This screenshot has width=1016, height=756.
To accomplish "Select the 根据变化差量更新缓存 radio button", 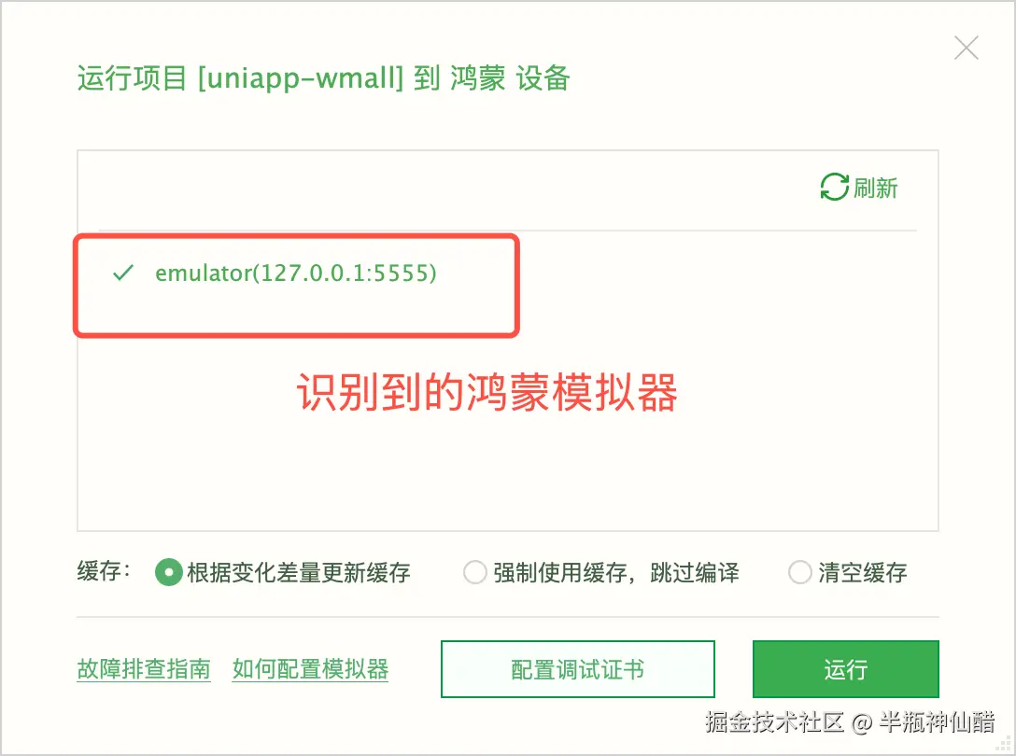I will point(168,572).
